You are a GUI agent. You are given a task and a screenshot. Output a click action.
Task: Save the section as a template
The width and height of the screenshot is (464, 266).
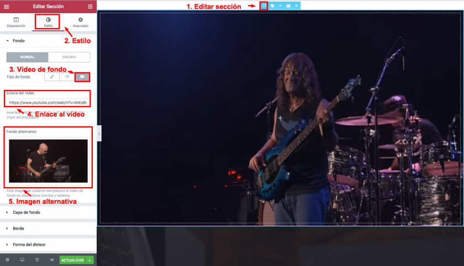(288, 6)
